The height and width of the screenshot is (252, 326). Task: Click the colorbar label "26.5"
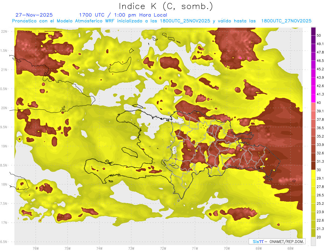tap(320, 195)
